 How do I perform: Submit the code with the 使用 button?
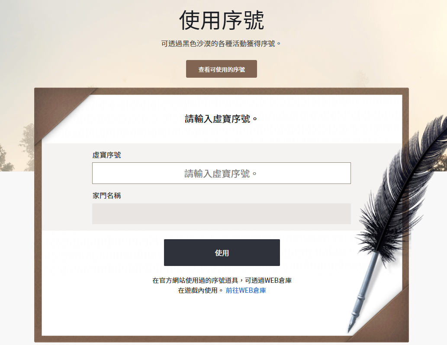(222, 253)
